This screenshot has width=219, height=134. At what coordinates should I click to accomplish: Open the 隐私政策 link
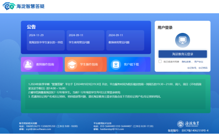(x=186, y=62)
